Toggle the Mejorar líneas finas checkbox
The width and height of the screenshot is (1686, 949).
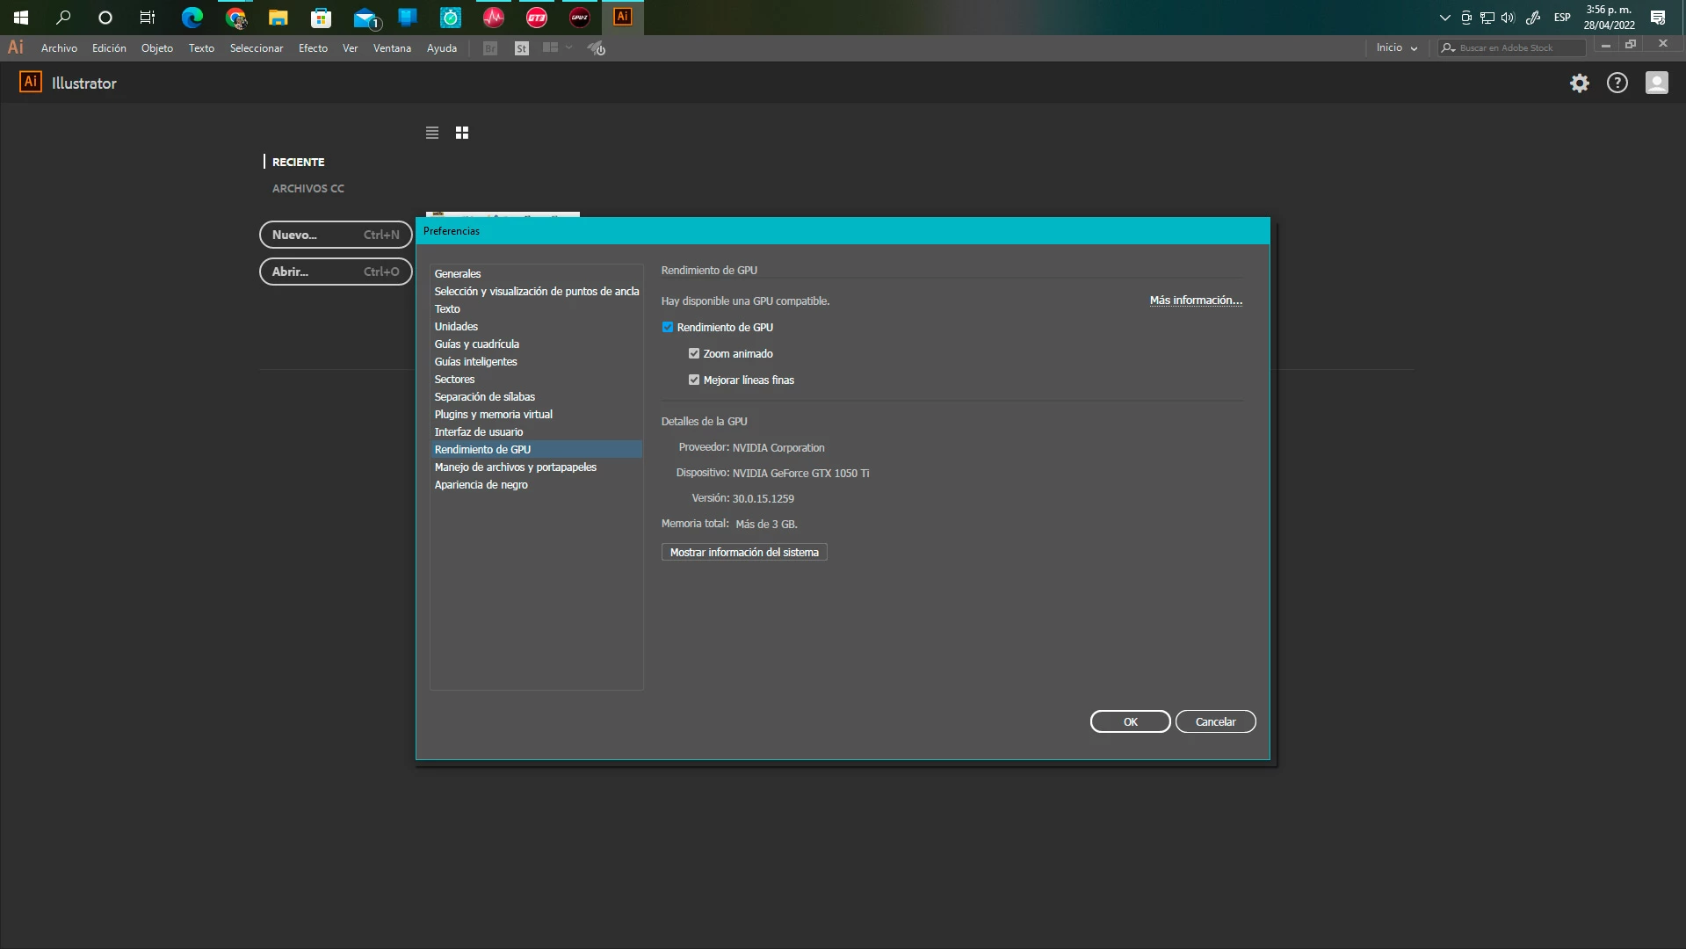pos(694,380)
